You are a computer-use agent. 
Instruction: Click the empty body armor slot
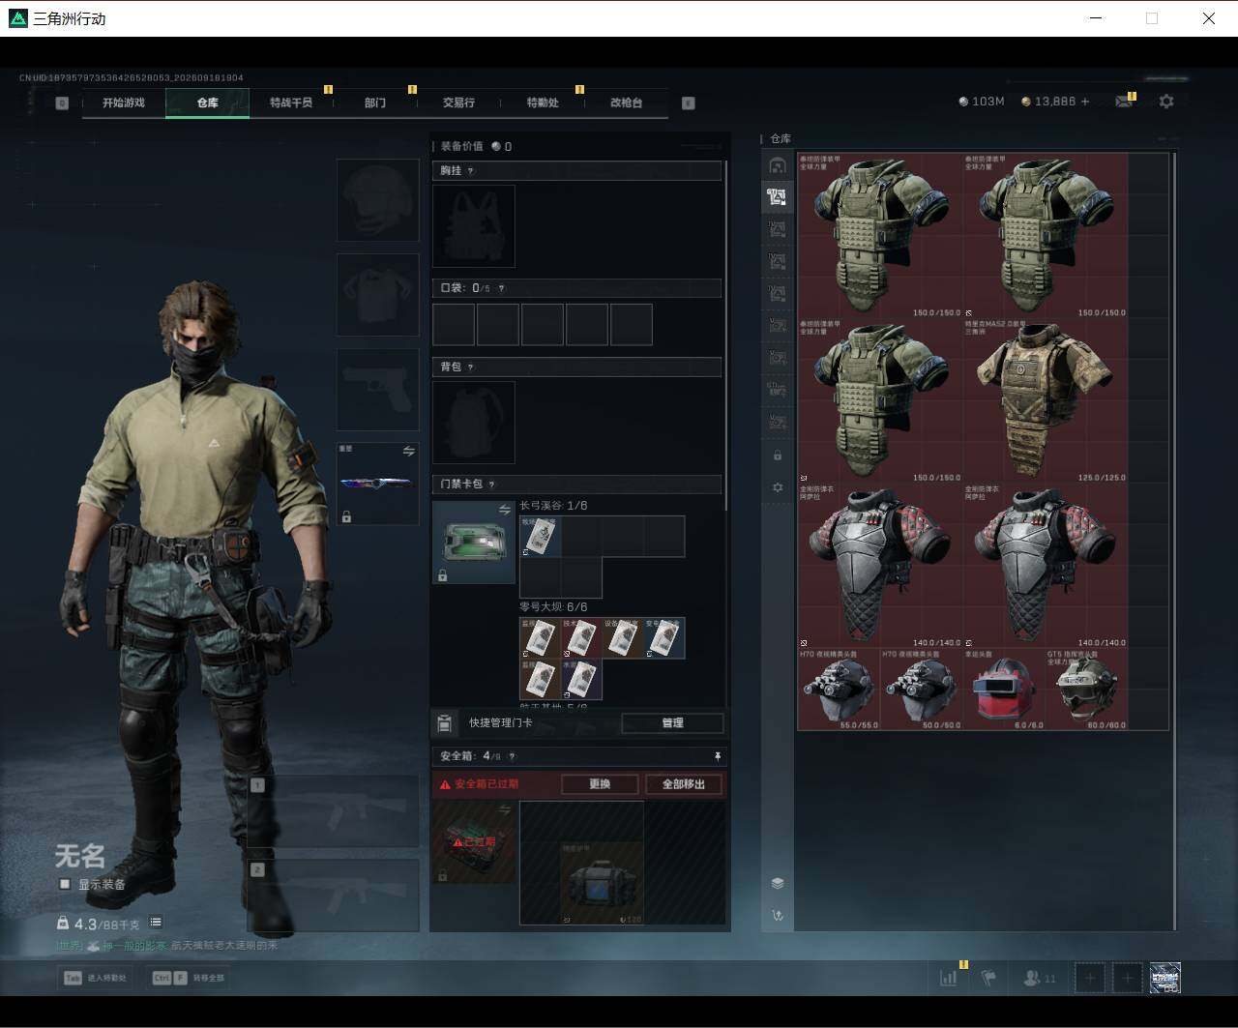point(377,295)
